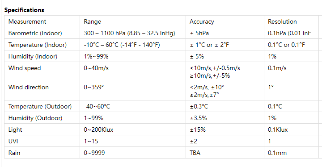Image resolution: width=322 pixels, height=167 pixels.
Task: Select the Temperature (Indoor) row label
Action: point(38,45)
